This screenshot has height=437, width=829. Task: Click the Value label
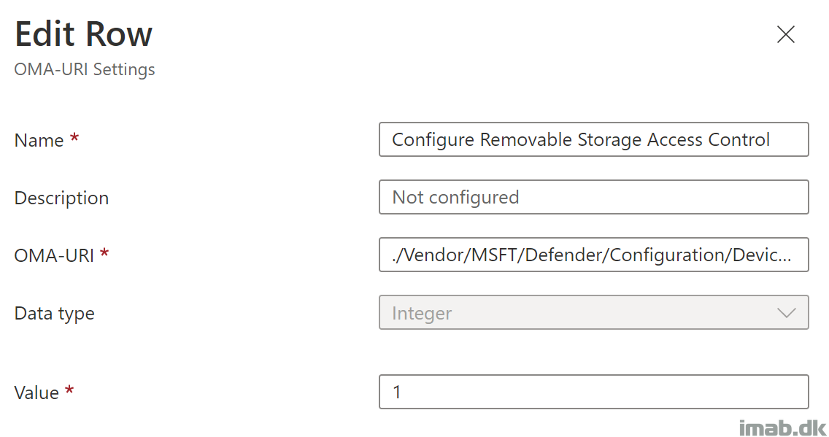(x=36, y=392)
